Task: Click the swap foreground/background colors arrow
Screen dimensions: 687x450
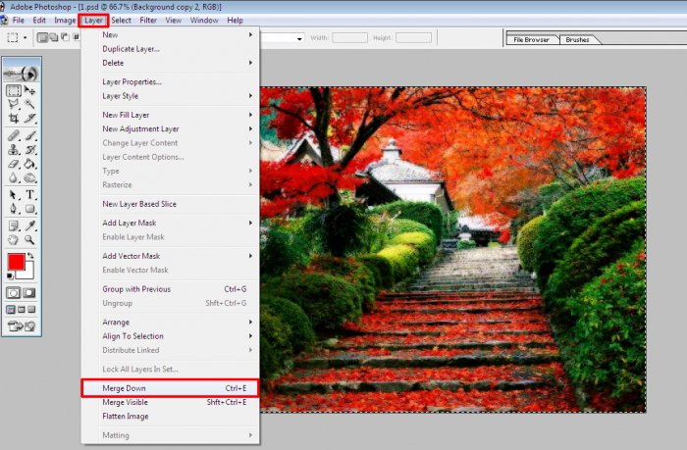Action: [x=30, y=255]
